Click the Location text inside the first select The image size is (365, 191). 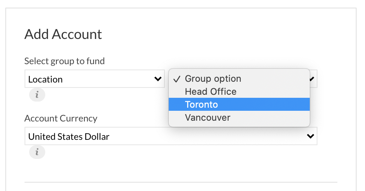(45, 79)
